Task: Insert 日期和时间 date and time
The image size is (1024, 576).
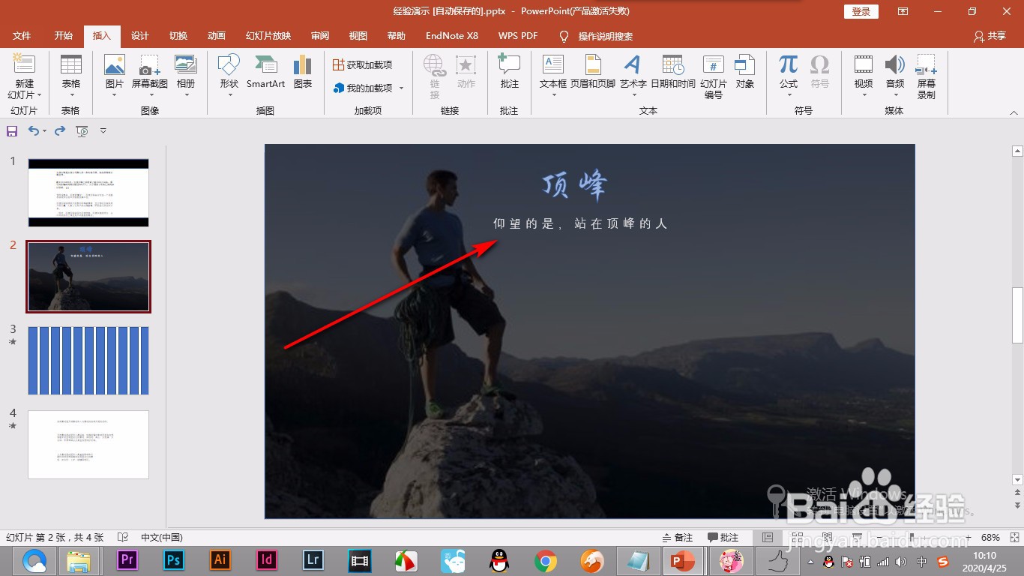Action: click(x=673, y=72)
